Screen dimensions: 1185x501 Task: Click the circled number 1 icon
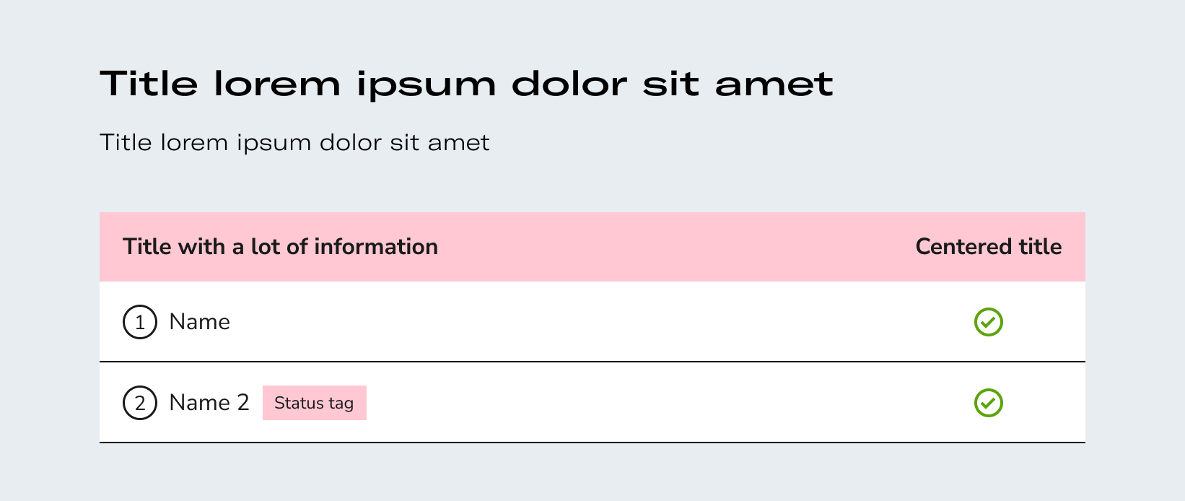click(140, 322)
